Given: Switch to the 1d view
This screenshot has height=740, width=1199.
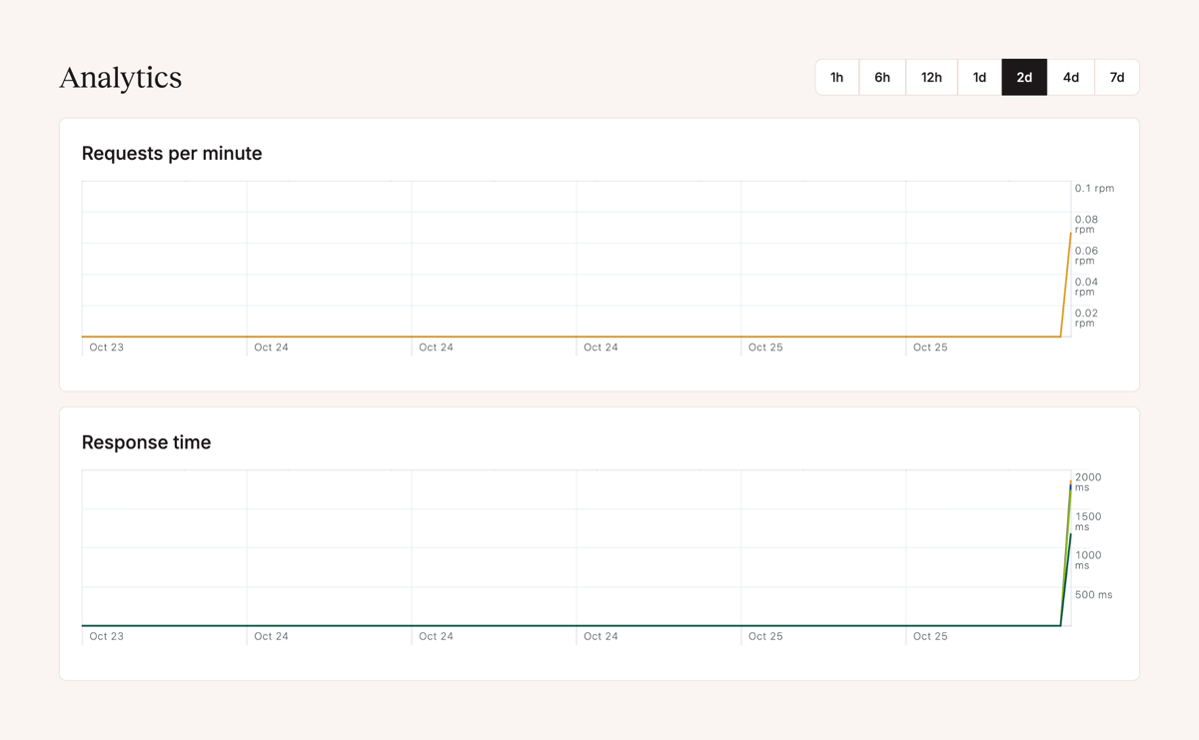Looking at the screenshot, I should pyautogui.click(x=978, y=77).
